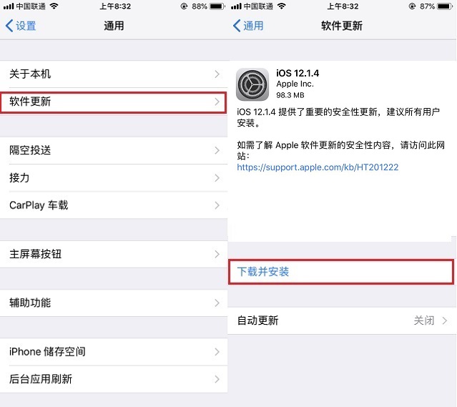Open 自动更新 setting currently 关闭
The width and height of the screenshot is (457, 407).
click(342, 320)
